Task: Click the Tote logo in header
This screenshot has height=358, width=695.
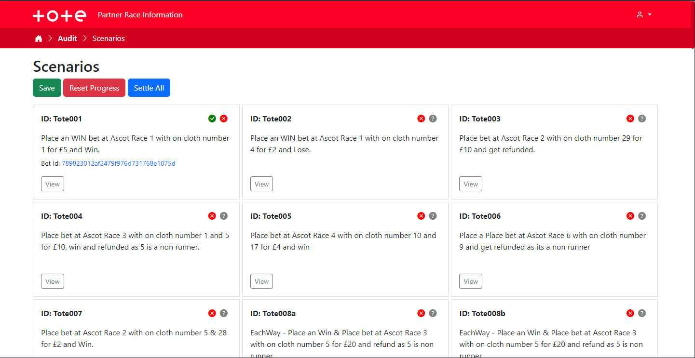Action: (59, 15)
